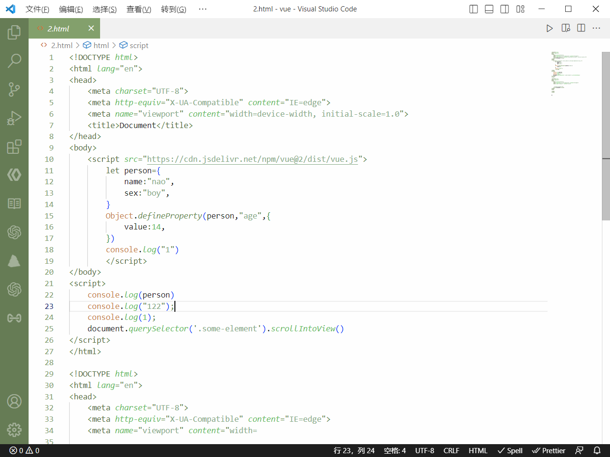Click line number 15 in gutter

(49, 216)
